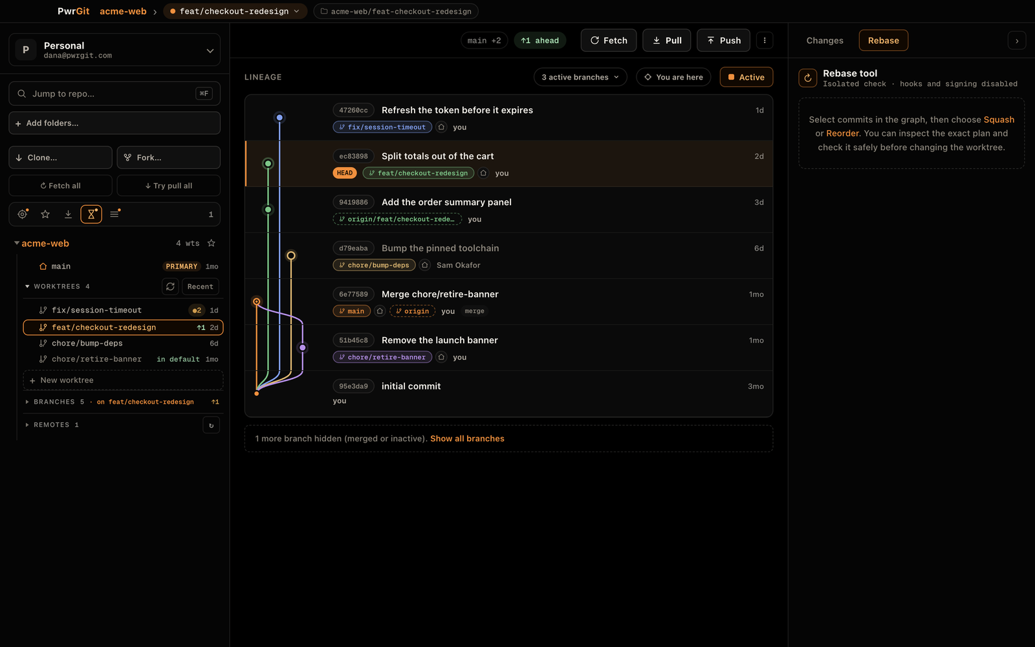Select feat/checkout-redesign worktree
Screen dimensions: 1035x647
(123, 327)
